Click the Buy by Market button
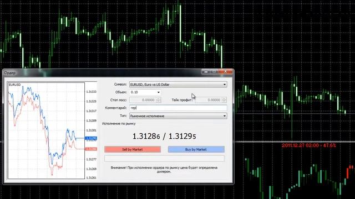This screenshot has width=355, height=199. (196, 149)
